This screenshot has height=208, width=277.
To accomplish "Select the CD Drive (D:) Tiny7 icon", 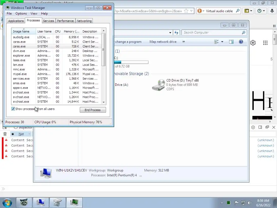I will (x=159, y=85).
